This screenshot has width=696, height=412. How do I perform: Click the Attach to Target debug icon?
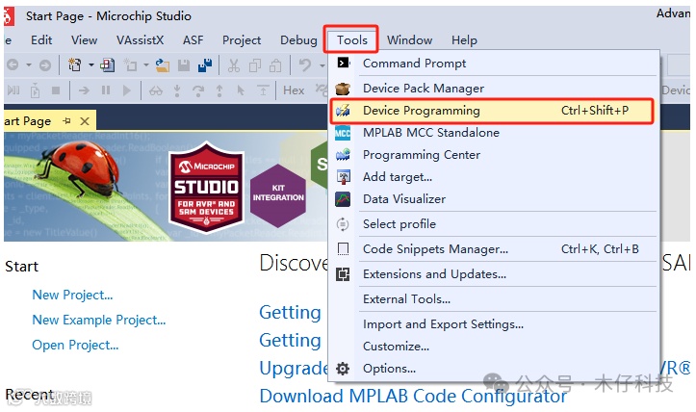click(35, 90)
